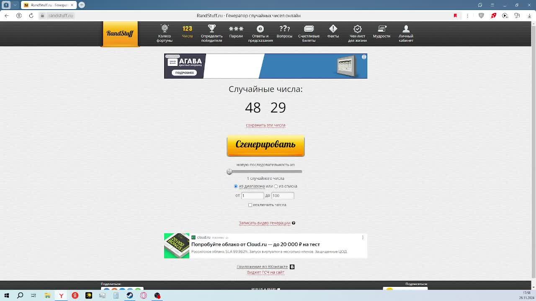536x301 pixels.
Task: Open the tab list dropdown arrow
Action: tap(15, 5)
